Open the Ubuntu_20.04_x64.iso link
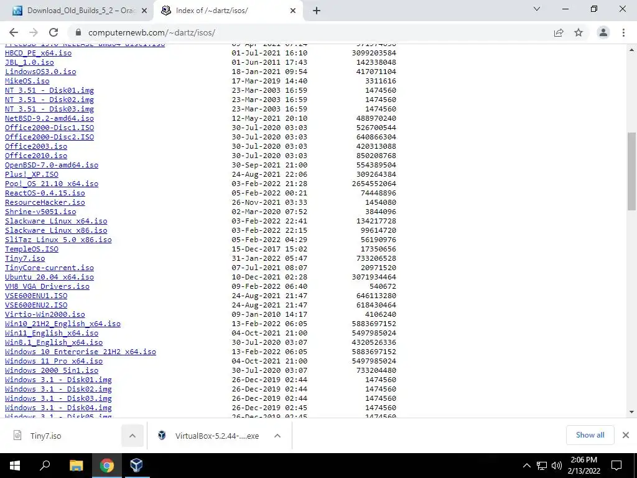637x478 pixels. click(50, 277)
